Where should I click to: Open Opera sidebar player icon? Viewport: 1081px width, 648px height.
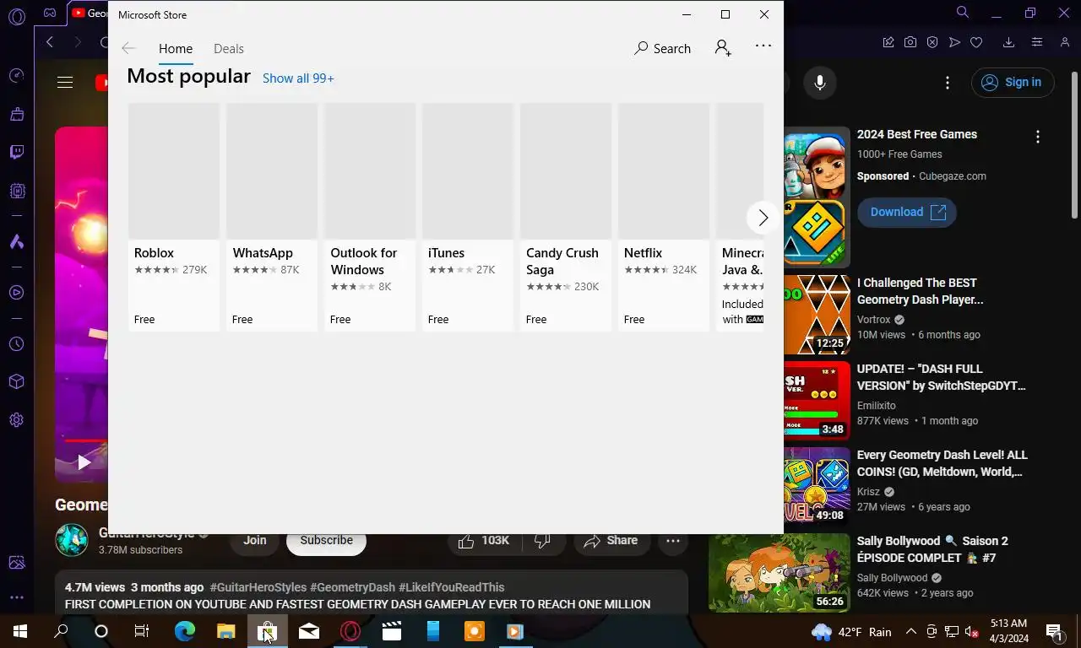[16, 293]
